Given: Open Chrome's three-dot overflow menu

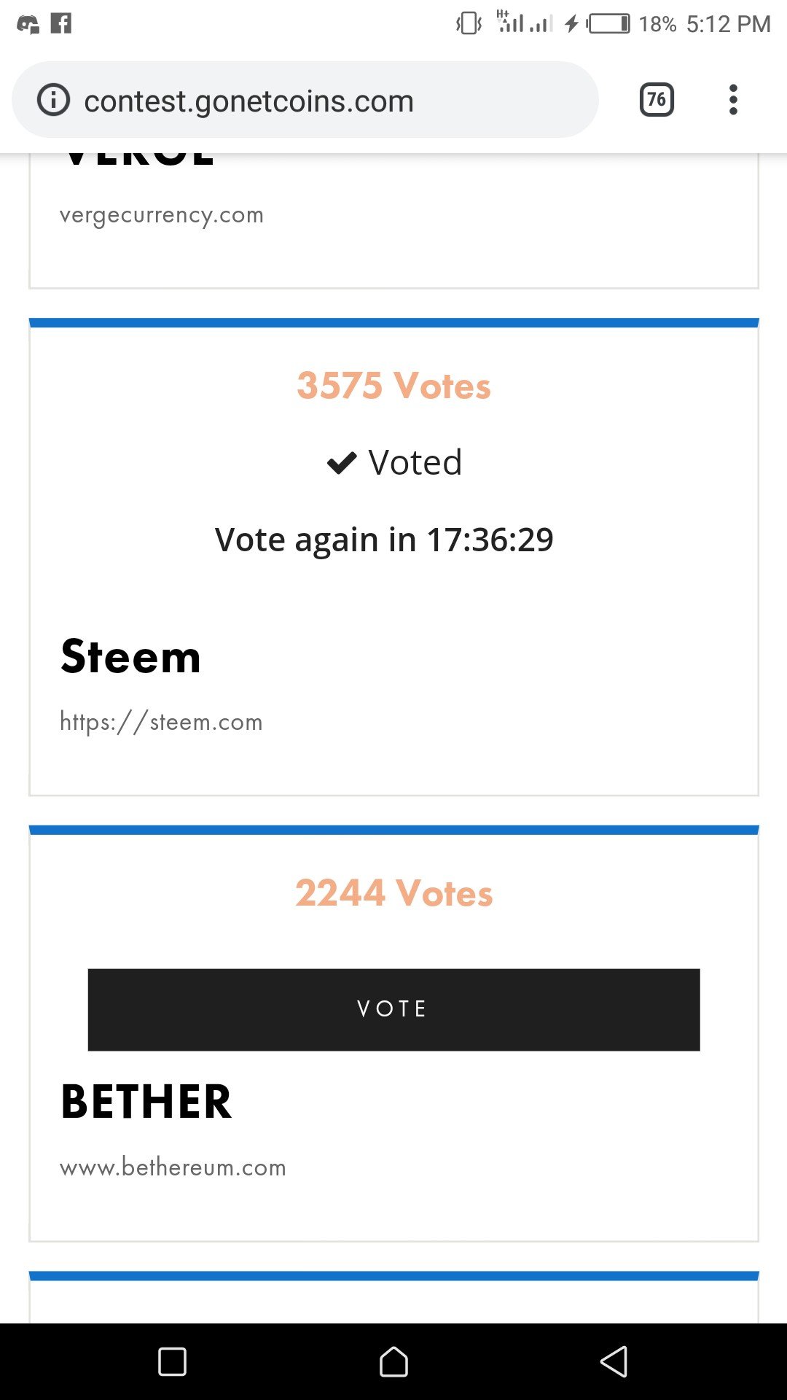Looking at the screenshot, I should pos(733,100).
